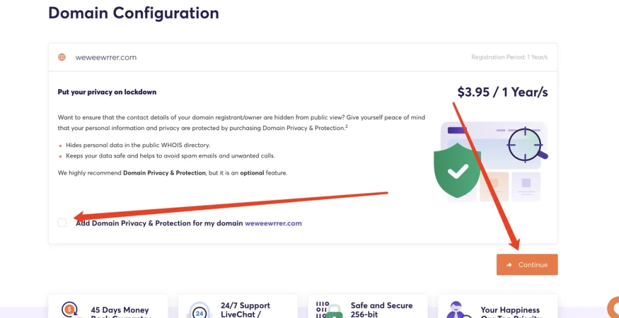This screenshot has height=318, width=619.
Task: Enable the Domain Privacy & Protection checkbox
Action: (x=62, y=223)
